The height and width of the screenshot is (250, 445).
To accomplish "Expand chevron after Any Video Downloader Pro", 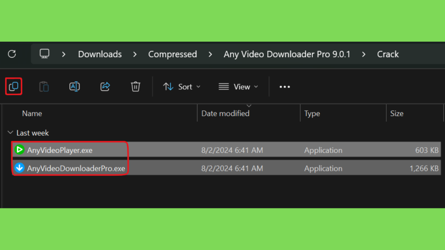I will [364, 54].
